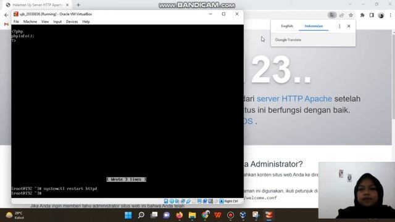The height and width of the screenshot is (222, 395).
Task: Open Bandicam recorder from the taskbar
Action: tap(230, 215)
